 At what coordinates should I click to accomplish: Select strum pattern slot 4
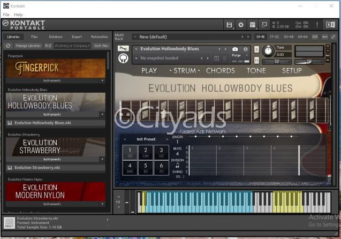tap(130, 168)
